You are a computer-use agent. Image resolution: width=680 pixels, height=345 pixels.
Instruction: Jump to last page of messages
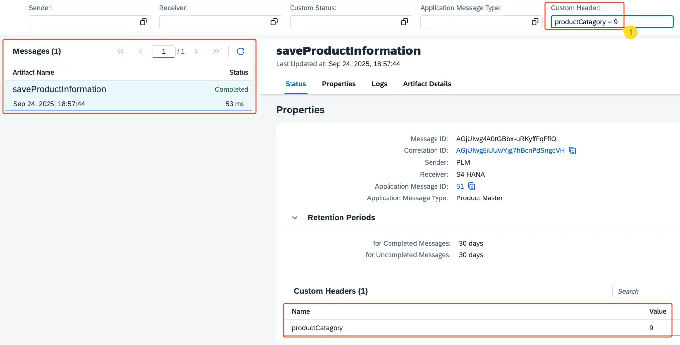coord(216,51)
